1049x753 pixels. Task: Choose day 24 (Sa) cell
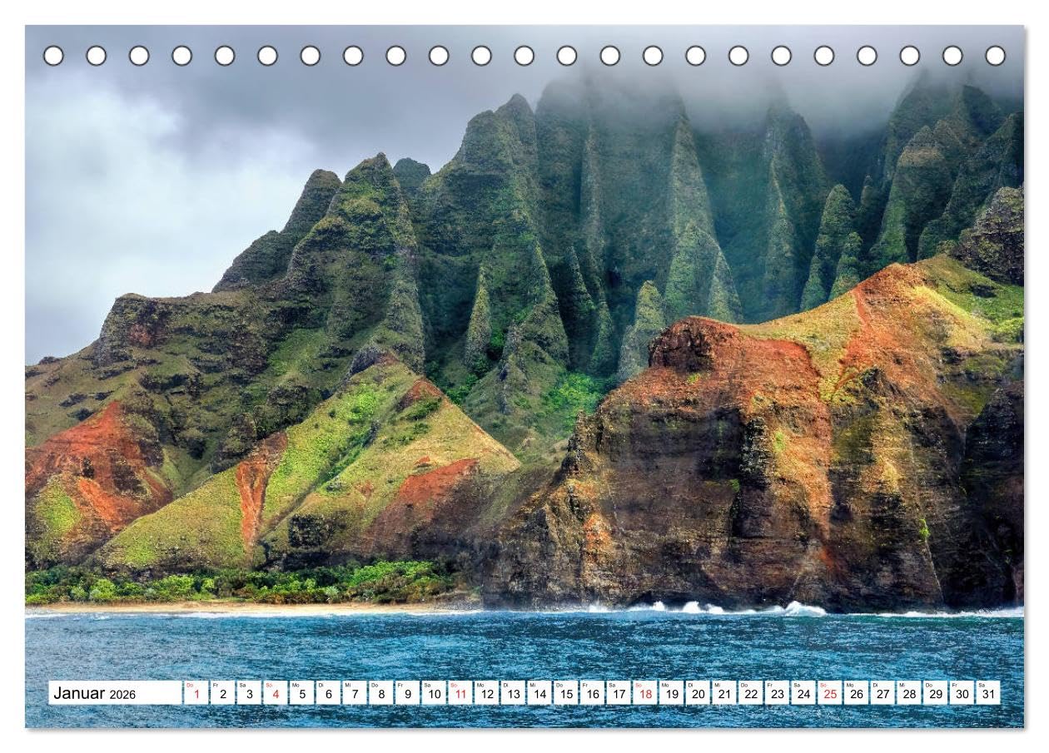[804, 693]
